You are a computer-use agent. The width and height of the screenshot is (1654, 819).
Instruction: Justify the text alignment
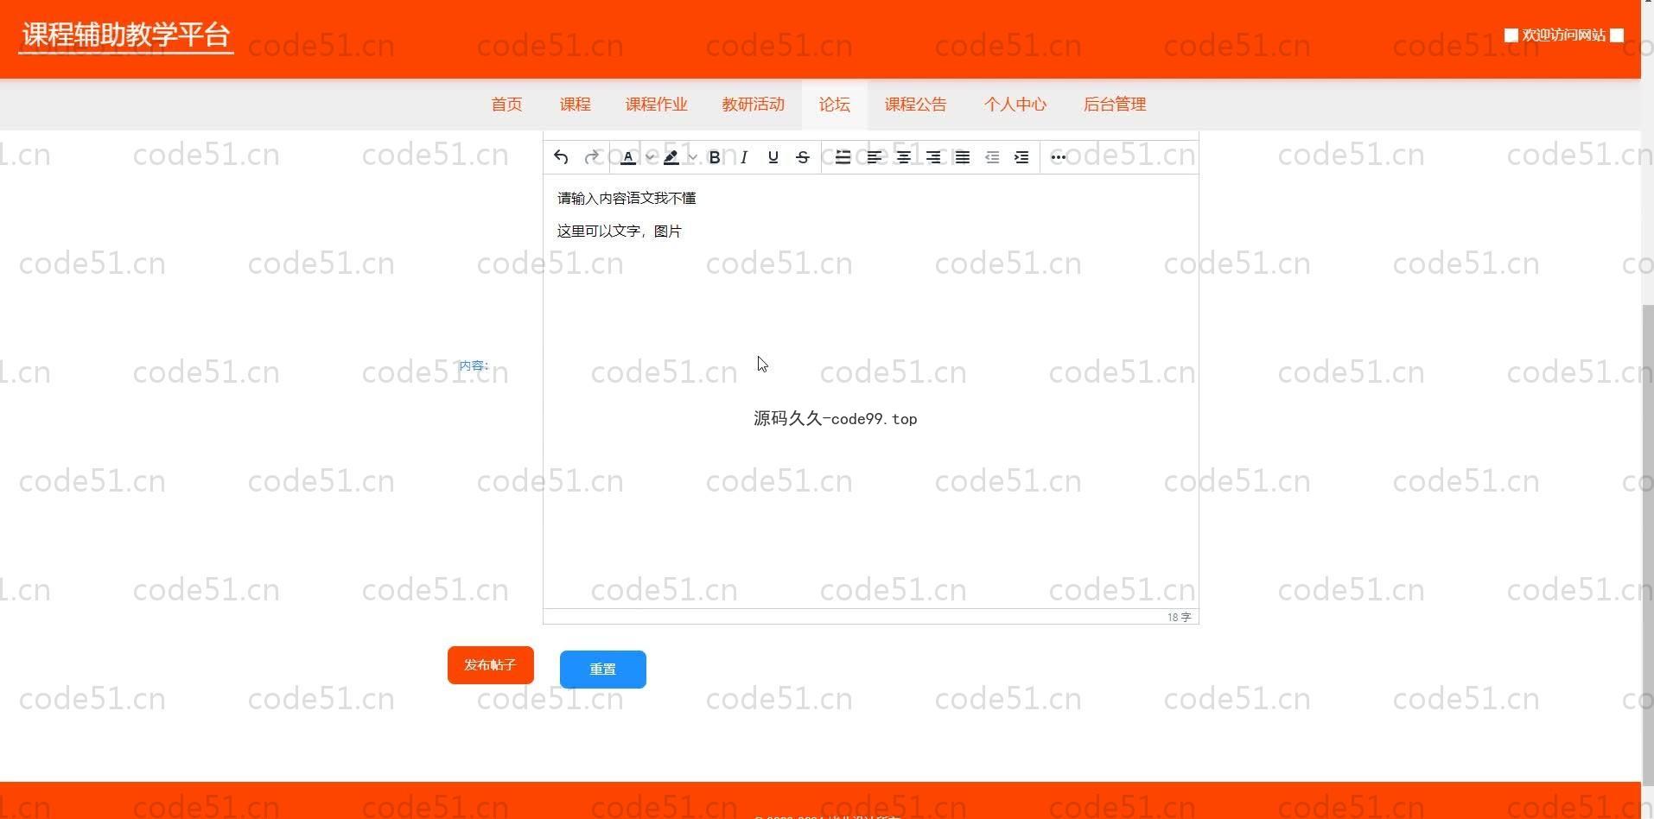point(963,157)
